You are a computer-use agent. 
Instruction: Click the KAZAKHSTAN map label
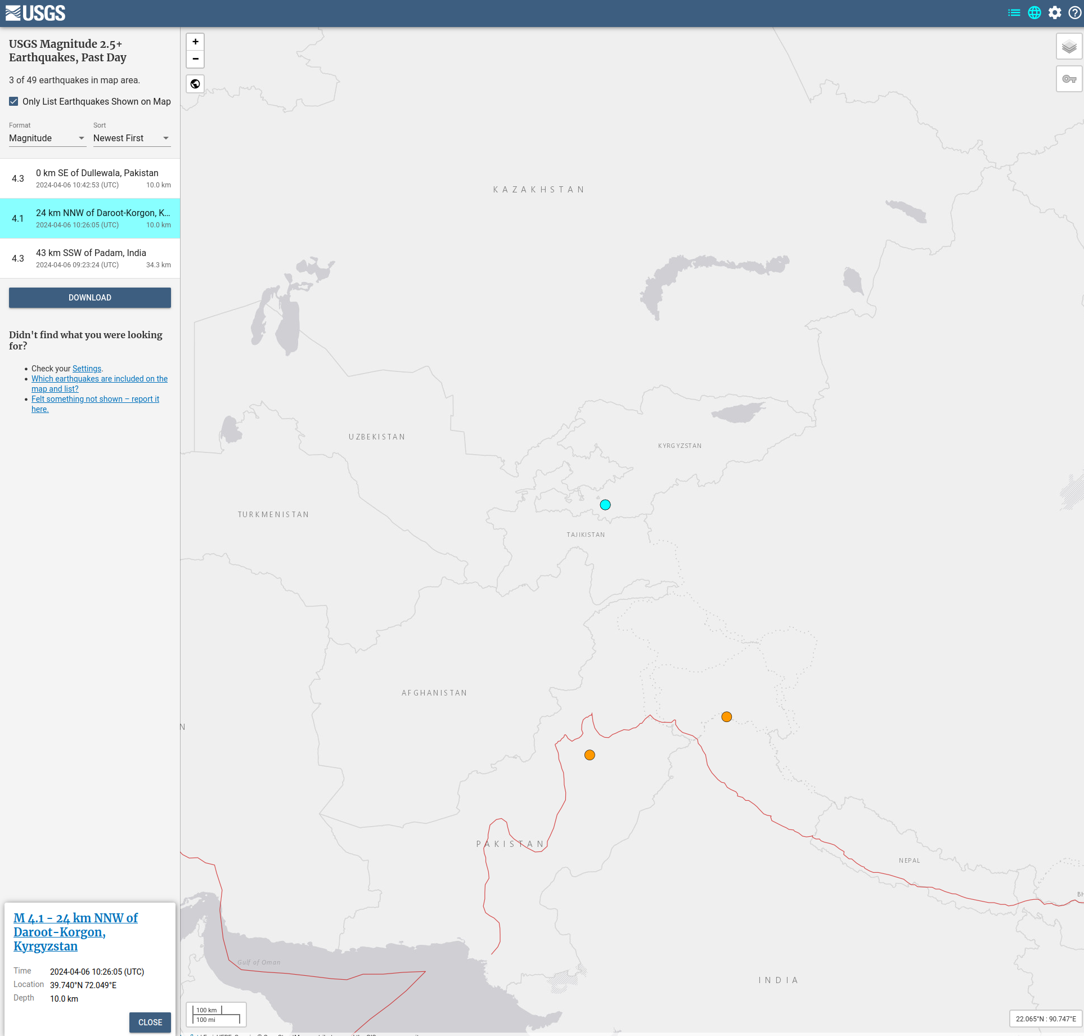[539, 190]
